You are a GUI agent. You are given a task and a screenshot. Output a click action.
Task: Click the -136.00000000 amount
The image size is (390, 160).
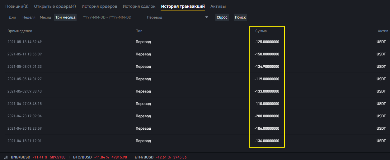point(267,141)
